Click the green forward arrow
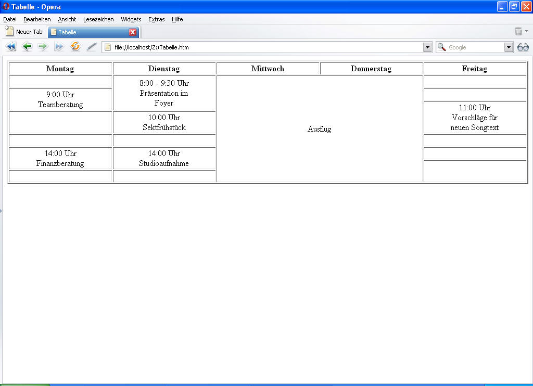 [43, 47]
